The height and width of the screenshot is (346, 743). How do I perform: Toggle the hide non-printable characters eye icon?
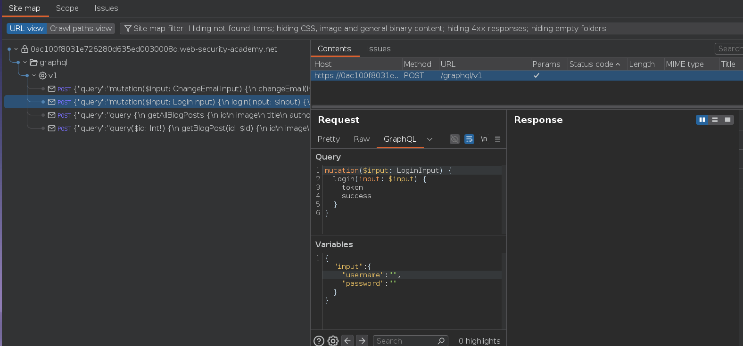point(454,139)
